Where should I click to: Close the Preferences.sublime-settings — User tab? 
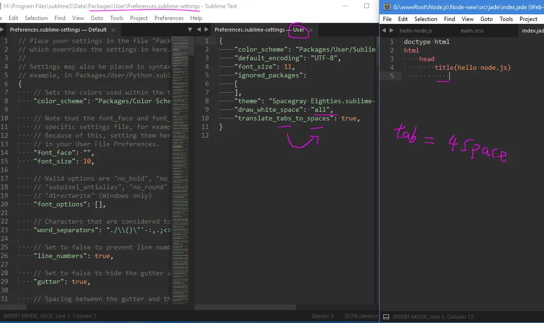point(311,30)
